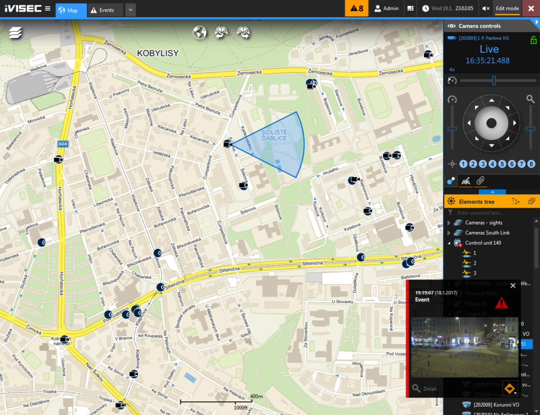Switch to the Events tab
The width and height of the screenshot is (540, 415).
coord(105,10)
